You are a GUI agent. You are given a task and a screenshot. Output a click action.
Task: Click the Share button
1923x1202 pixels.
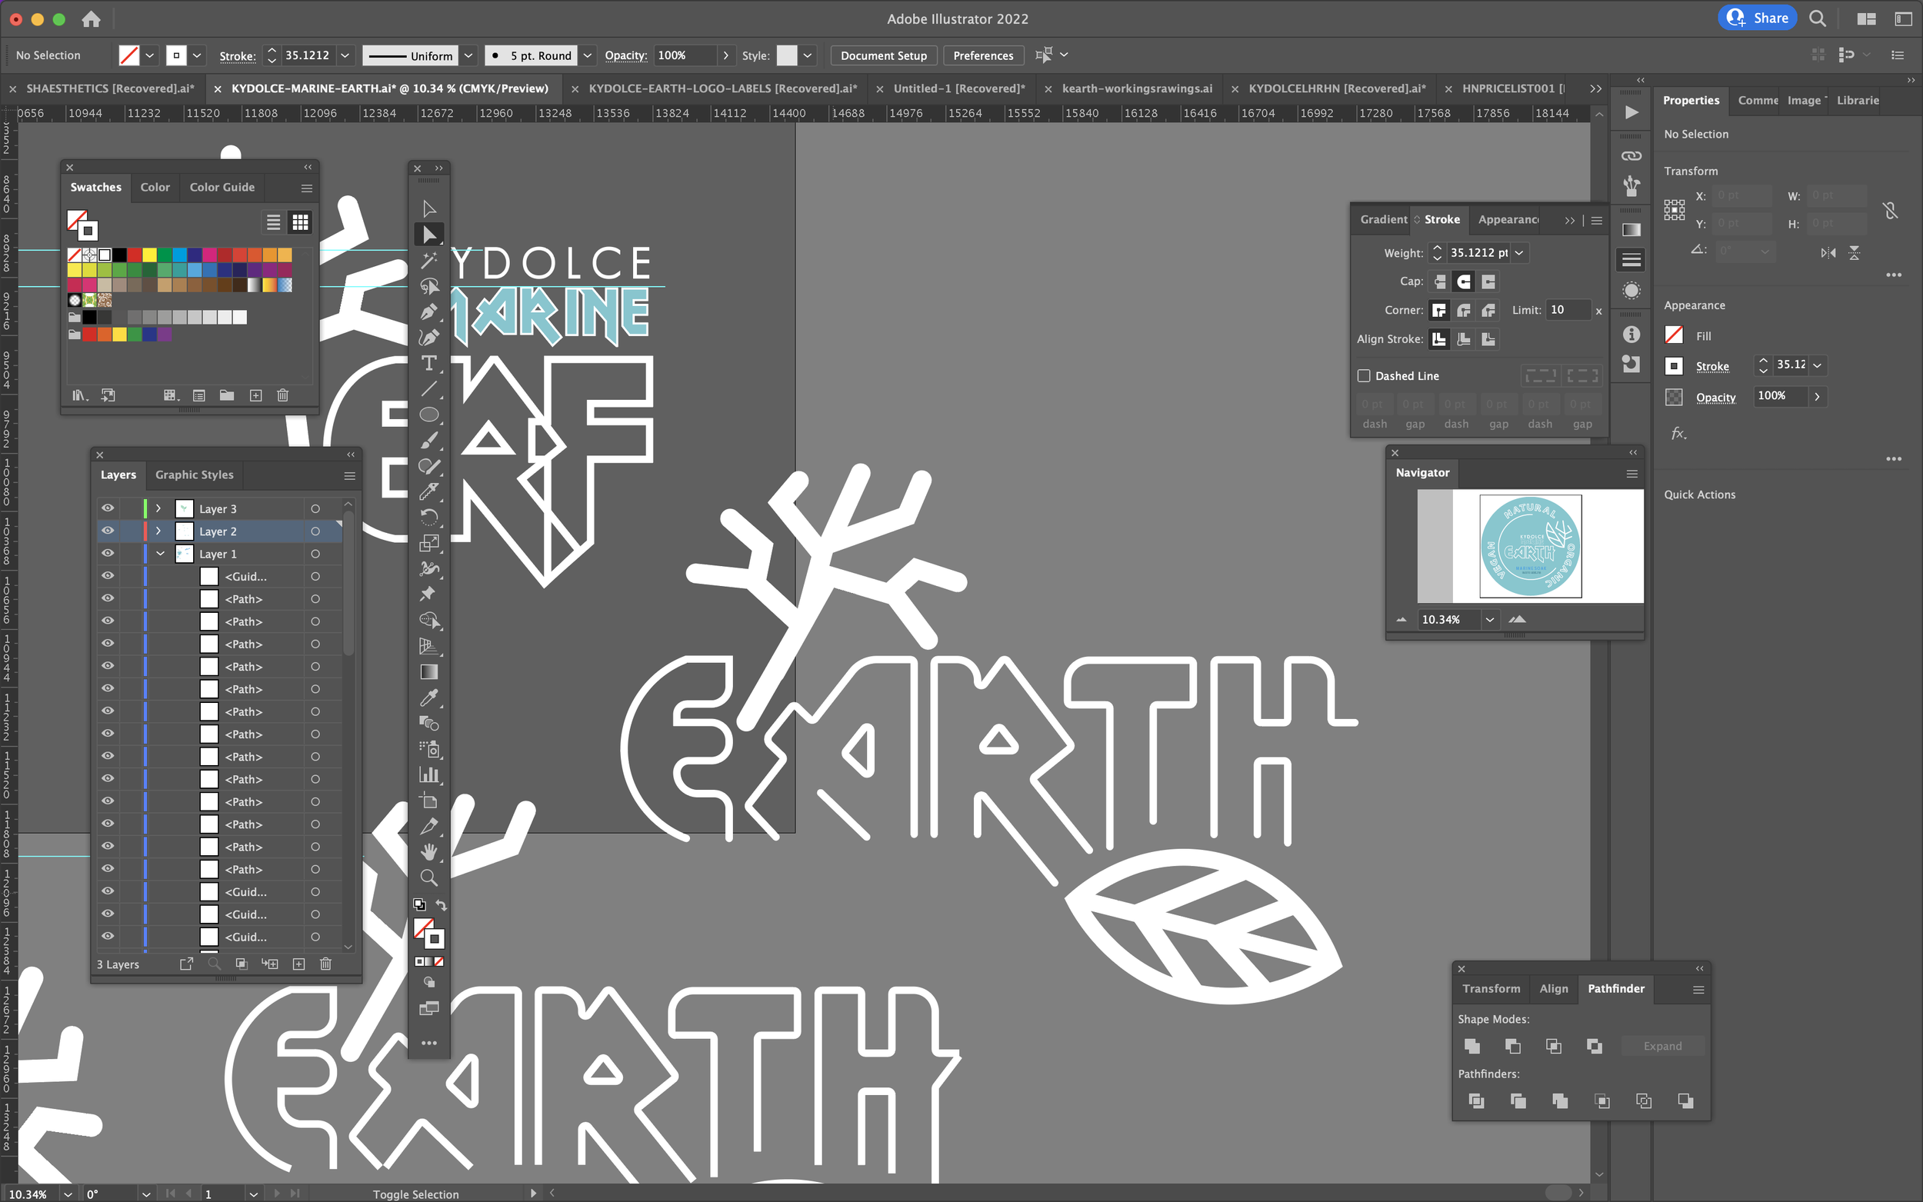1757,18
